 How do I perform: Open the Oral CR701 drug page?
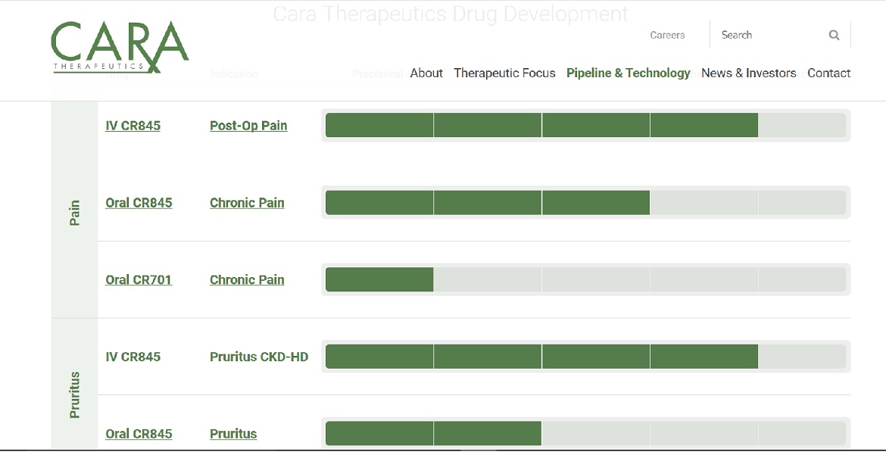click(139, 279)
